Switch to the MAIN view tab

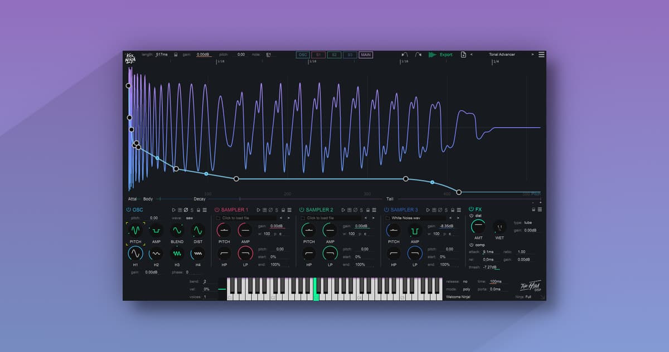(x=366, y=55)
